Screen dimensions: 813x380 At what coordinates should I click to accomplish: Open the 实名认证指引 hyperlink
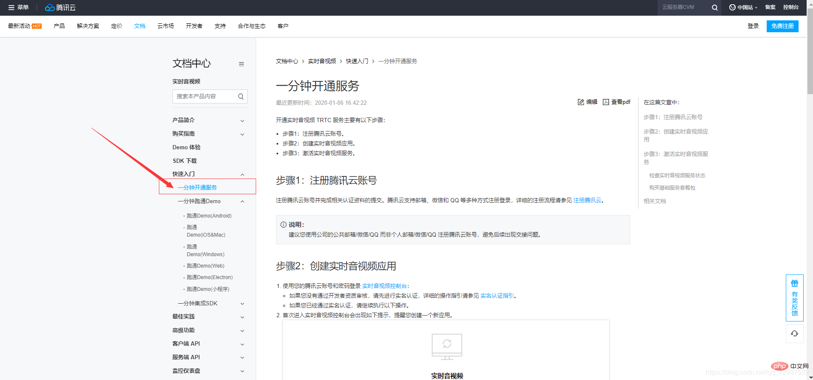coord(497,296)
